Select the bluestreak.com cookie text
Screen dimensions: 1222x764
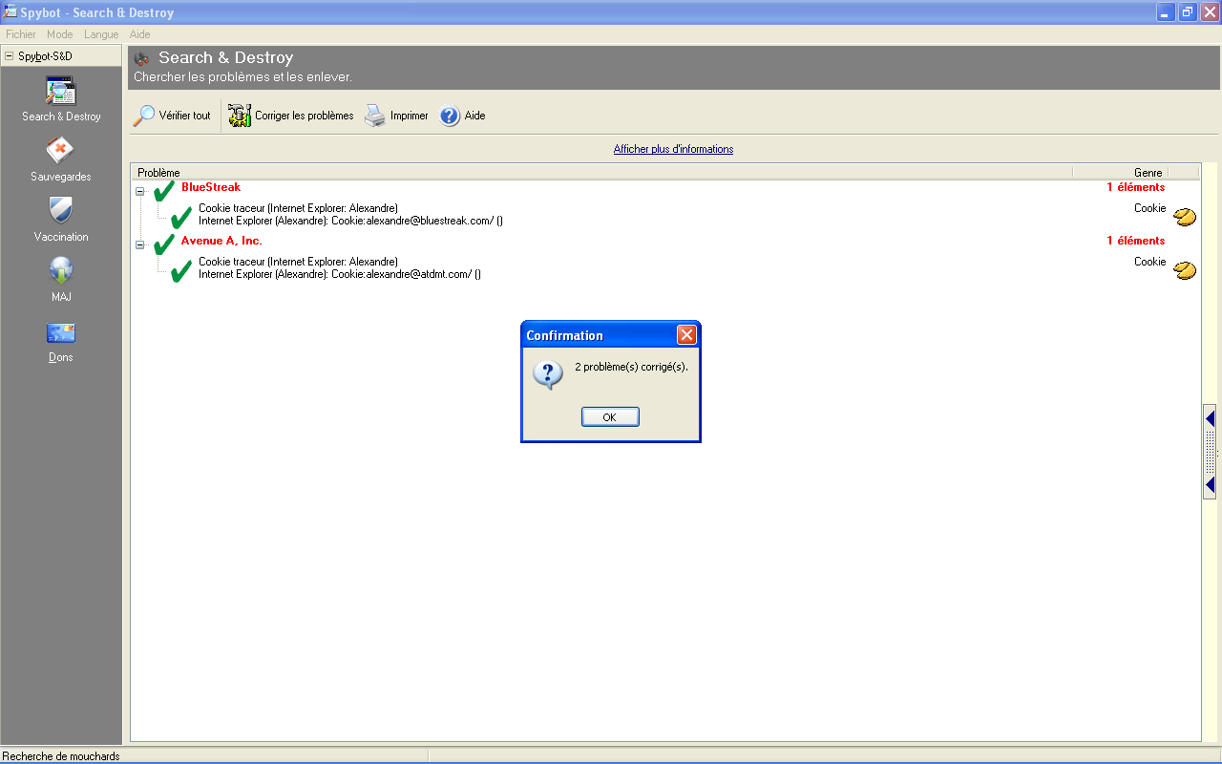pyautogui.click(x=350, y=221)
